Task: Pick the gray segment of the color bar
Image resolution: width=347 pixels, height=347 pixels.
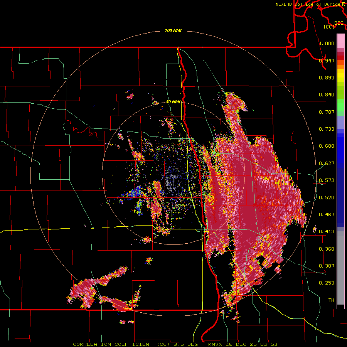Action: (x=340, y=268)
